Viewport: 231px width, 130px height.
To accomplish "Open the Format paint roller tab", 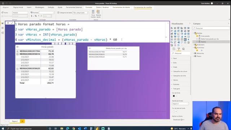I will coord(179,49).
